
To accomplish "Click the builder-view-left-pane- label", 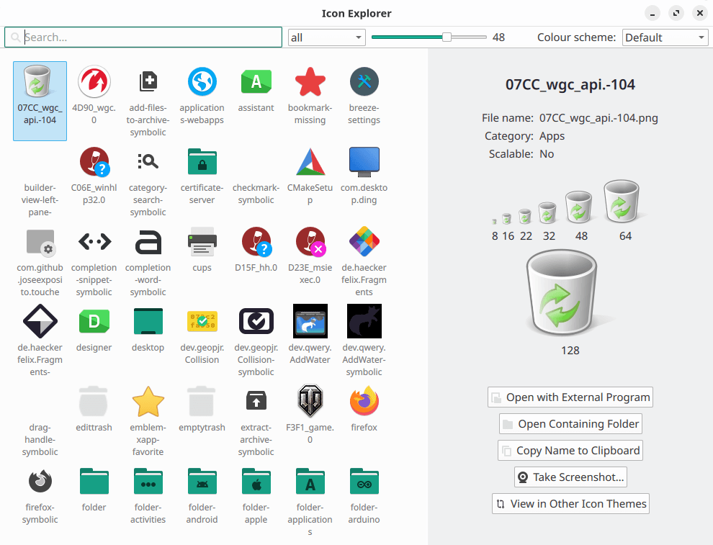I will [x=40, y=200].
